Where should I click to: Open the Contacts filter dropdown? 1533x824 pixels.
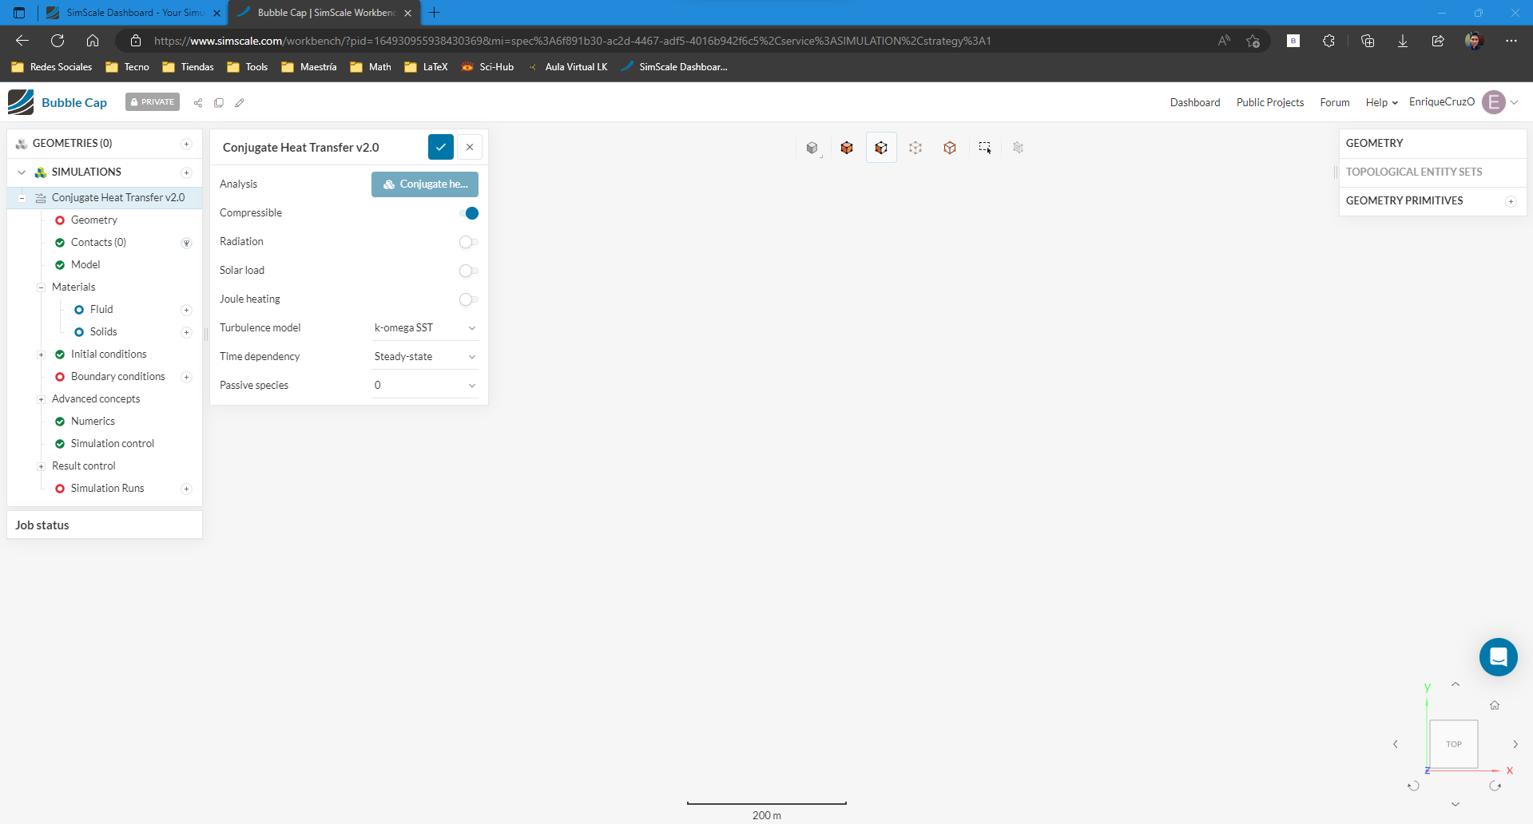[186, 243]
